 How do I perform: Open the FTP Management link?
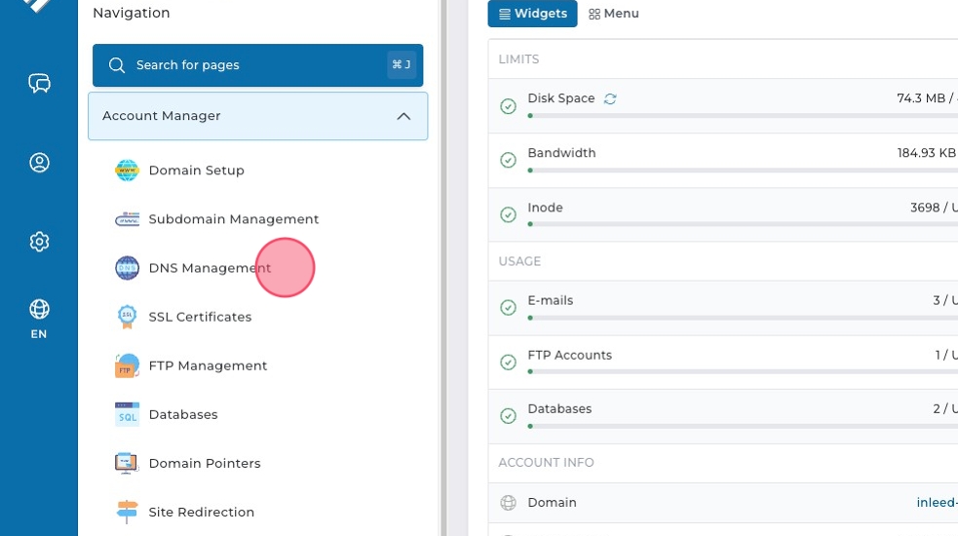pos(208,365)
